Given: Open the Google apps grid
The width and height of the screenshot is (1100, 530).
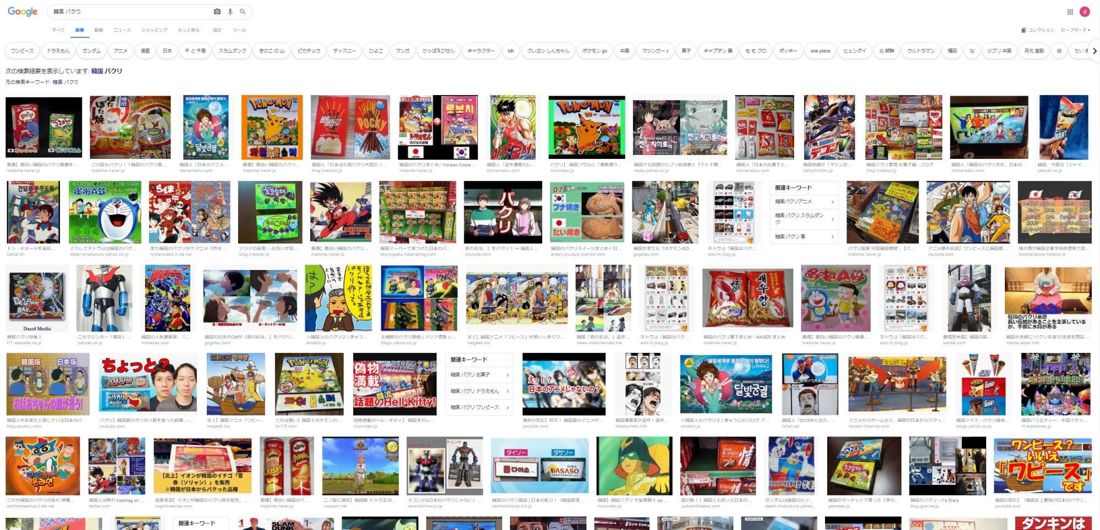Looking at the screenshot, I should tap(1070, 12).
